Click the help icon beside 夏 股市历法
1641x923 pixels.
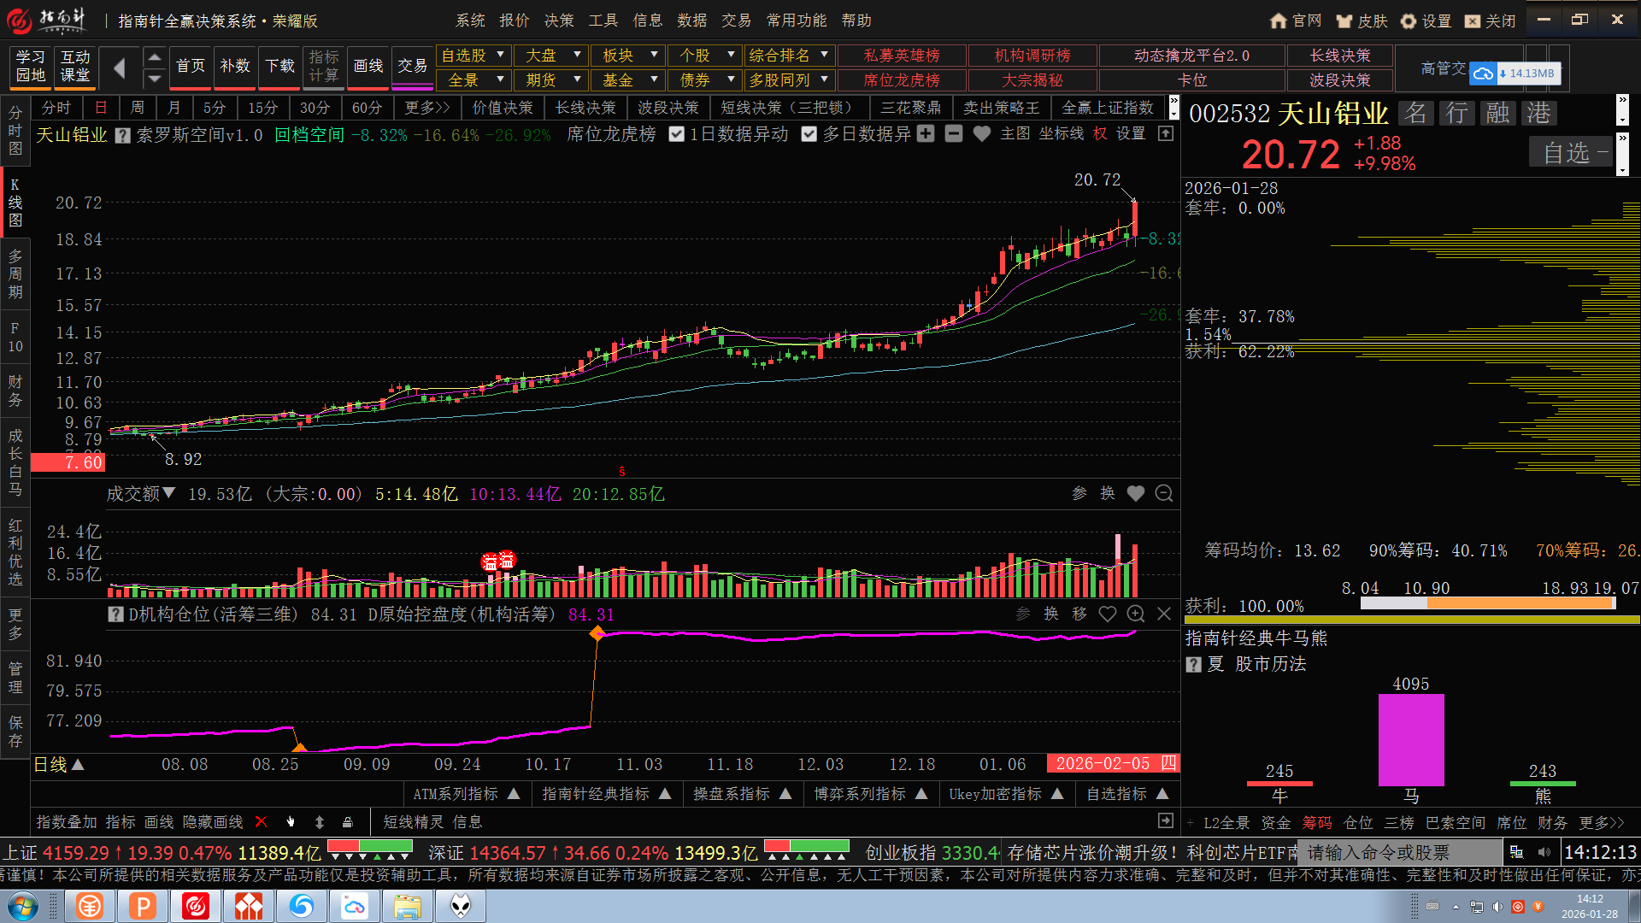[x=1194, y=664]
